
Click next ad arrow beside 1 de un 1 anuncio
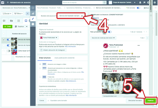(146, 32)
